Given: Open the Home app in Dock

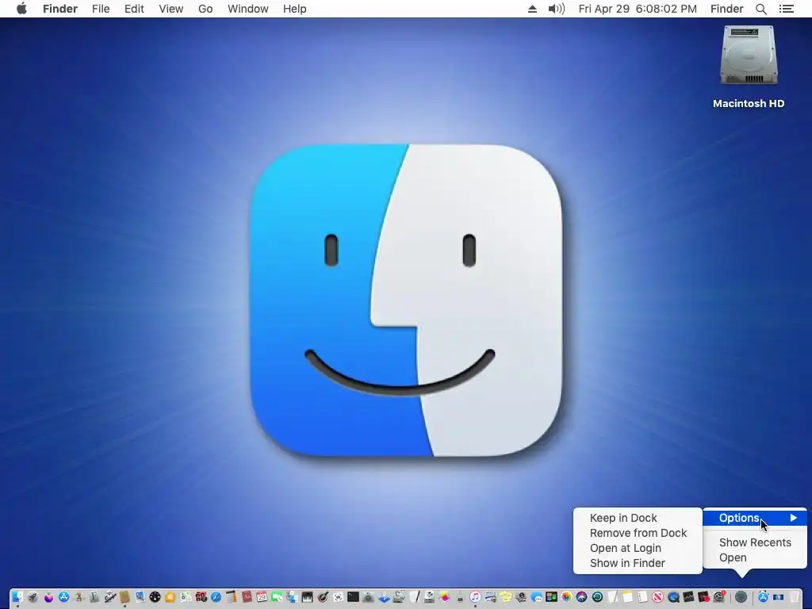Looking at the screenshot, I should (x=170, y=597).
